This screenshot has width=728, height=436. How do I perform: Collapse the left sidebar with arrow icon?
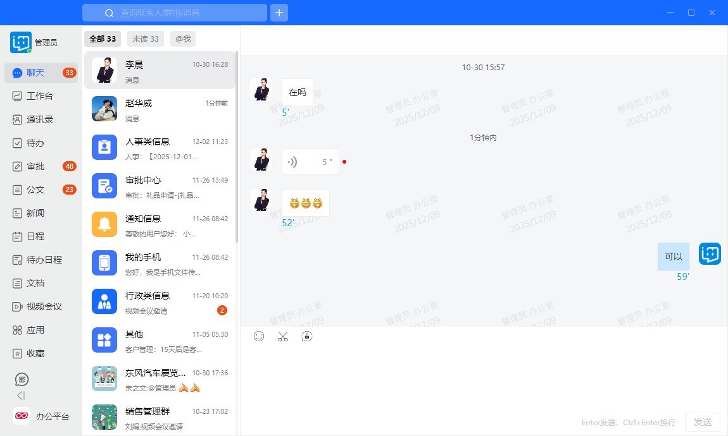21,396
